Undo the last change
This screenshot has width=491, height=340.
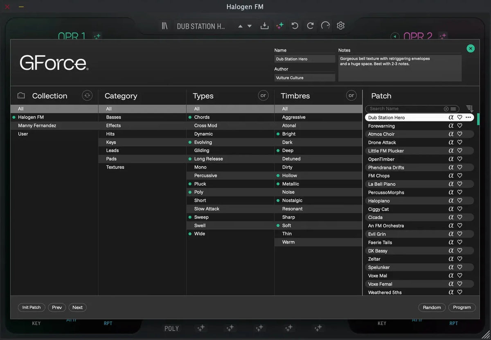pos(295,26)
